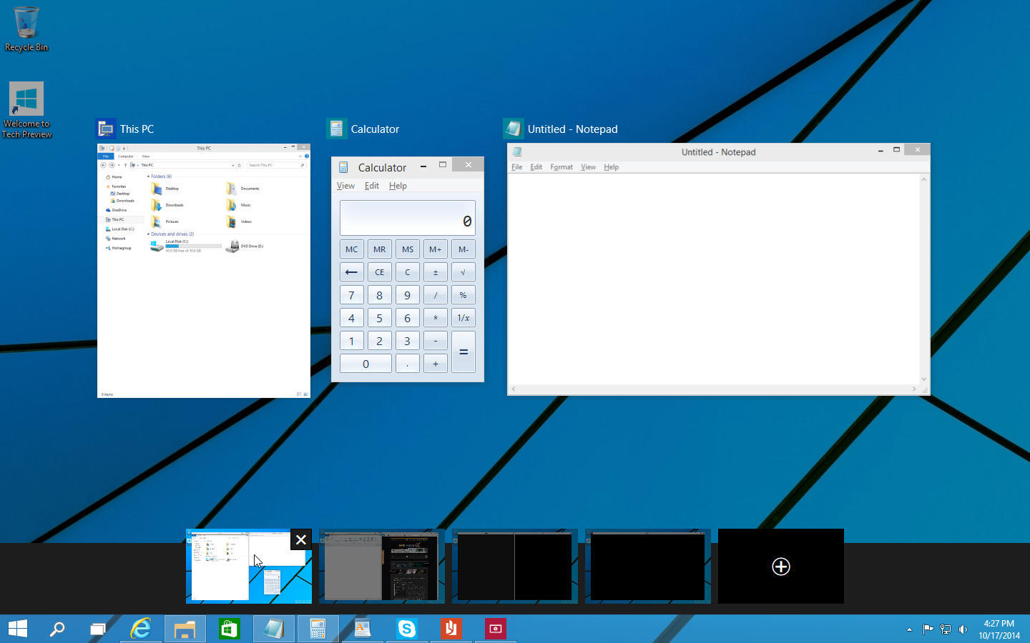Open the network icon in system tray
Image resolution: width=1030 pixels, height=643 pixels.
point(946,629)
